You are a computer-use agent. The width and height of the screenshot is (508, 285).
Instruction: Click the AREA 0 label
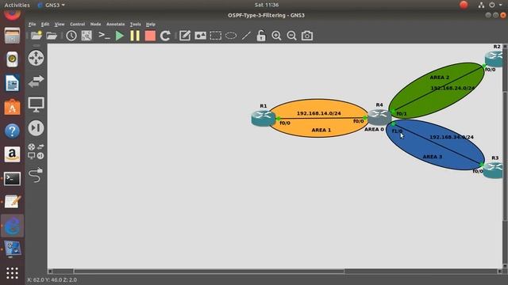click(374, 129)
